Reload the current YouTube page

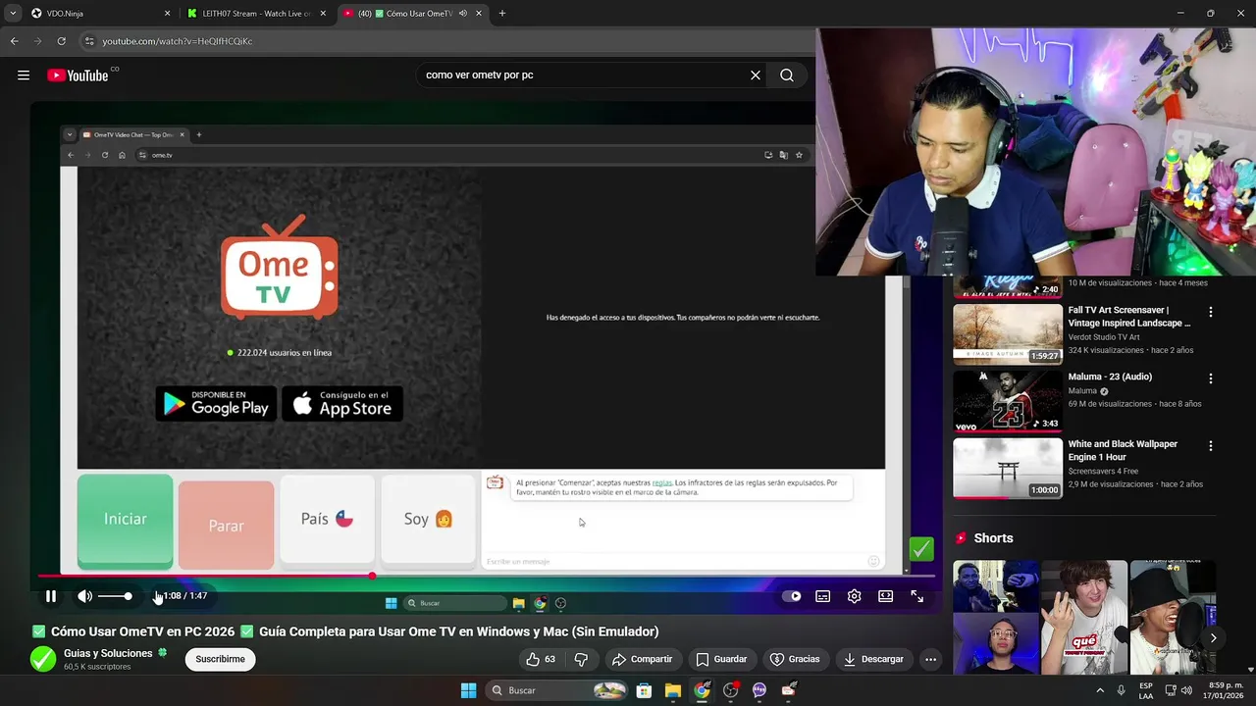tap(61, 41)
